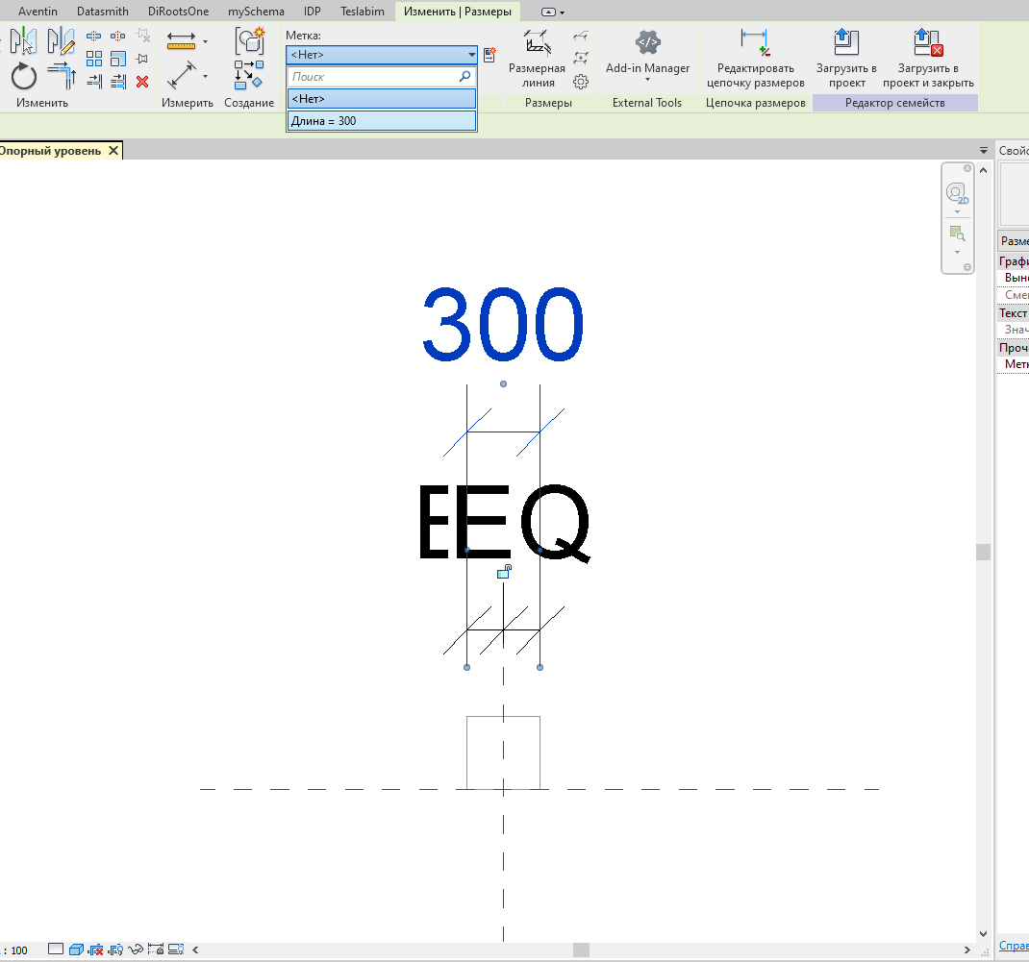Open the Measure tool dropdown arrow
1029x962 pixels.
tap(206, 41)
